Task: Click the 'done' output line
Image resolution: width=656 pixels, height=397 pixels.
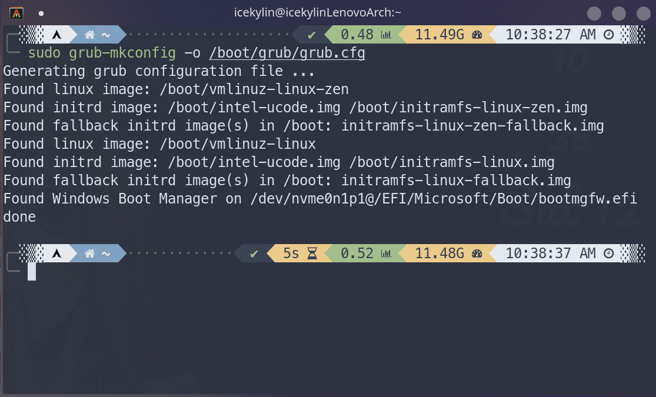Action: coord(19,217)
